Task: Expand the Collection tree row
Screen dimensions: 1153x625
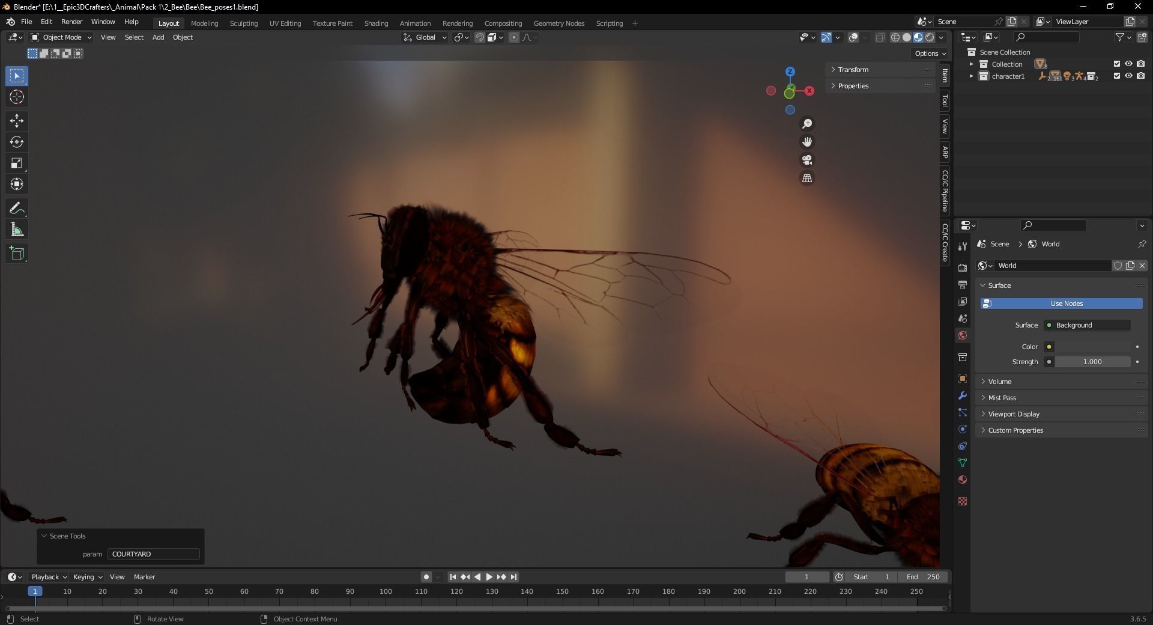Action: coord(971,64)
